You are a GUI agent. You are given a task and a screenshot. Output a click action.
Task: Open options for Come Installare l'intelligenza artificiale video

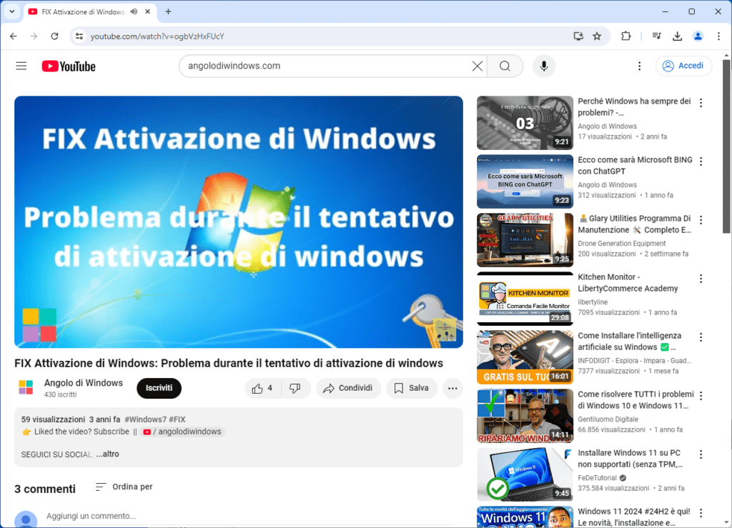point(701,337)
